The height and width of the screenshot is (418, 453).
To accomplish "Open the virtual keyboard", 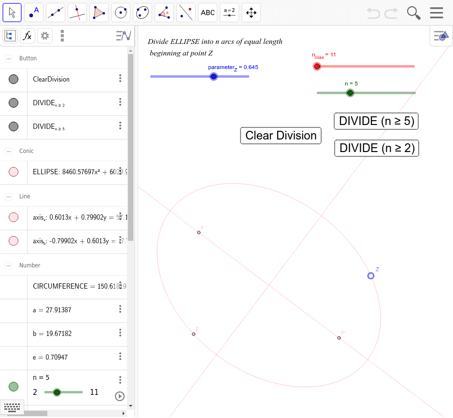I will coord(12,407).
